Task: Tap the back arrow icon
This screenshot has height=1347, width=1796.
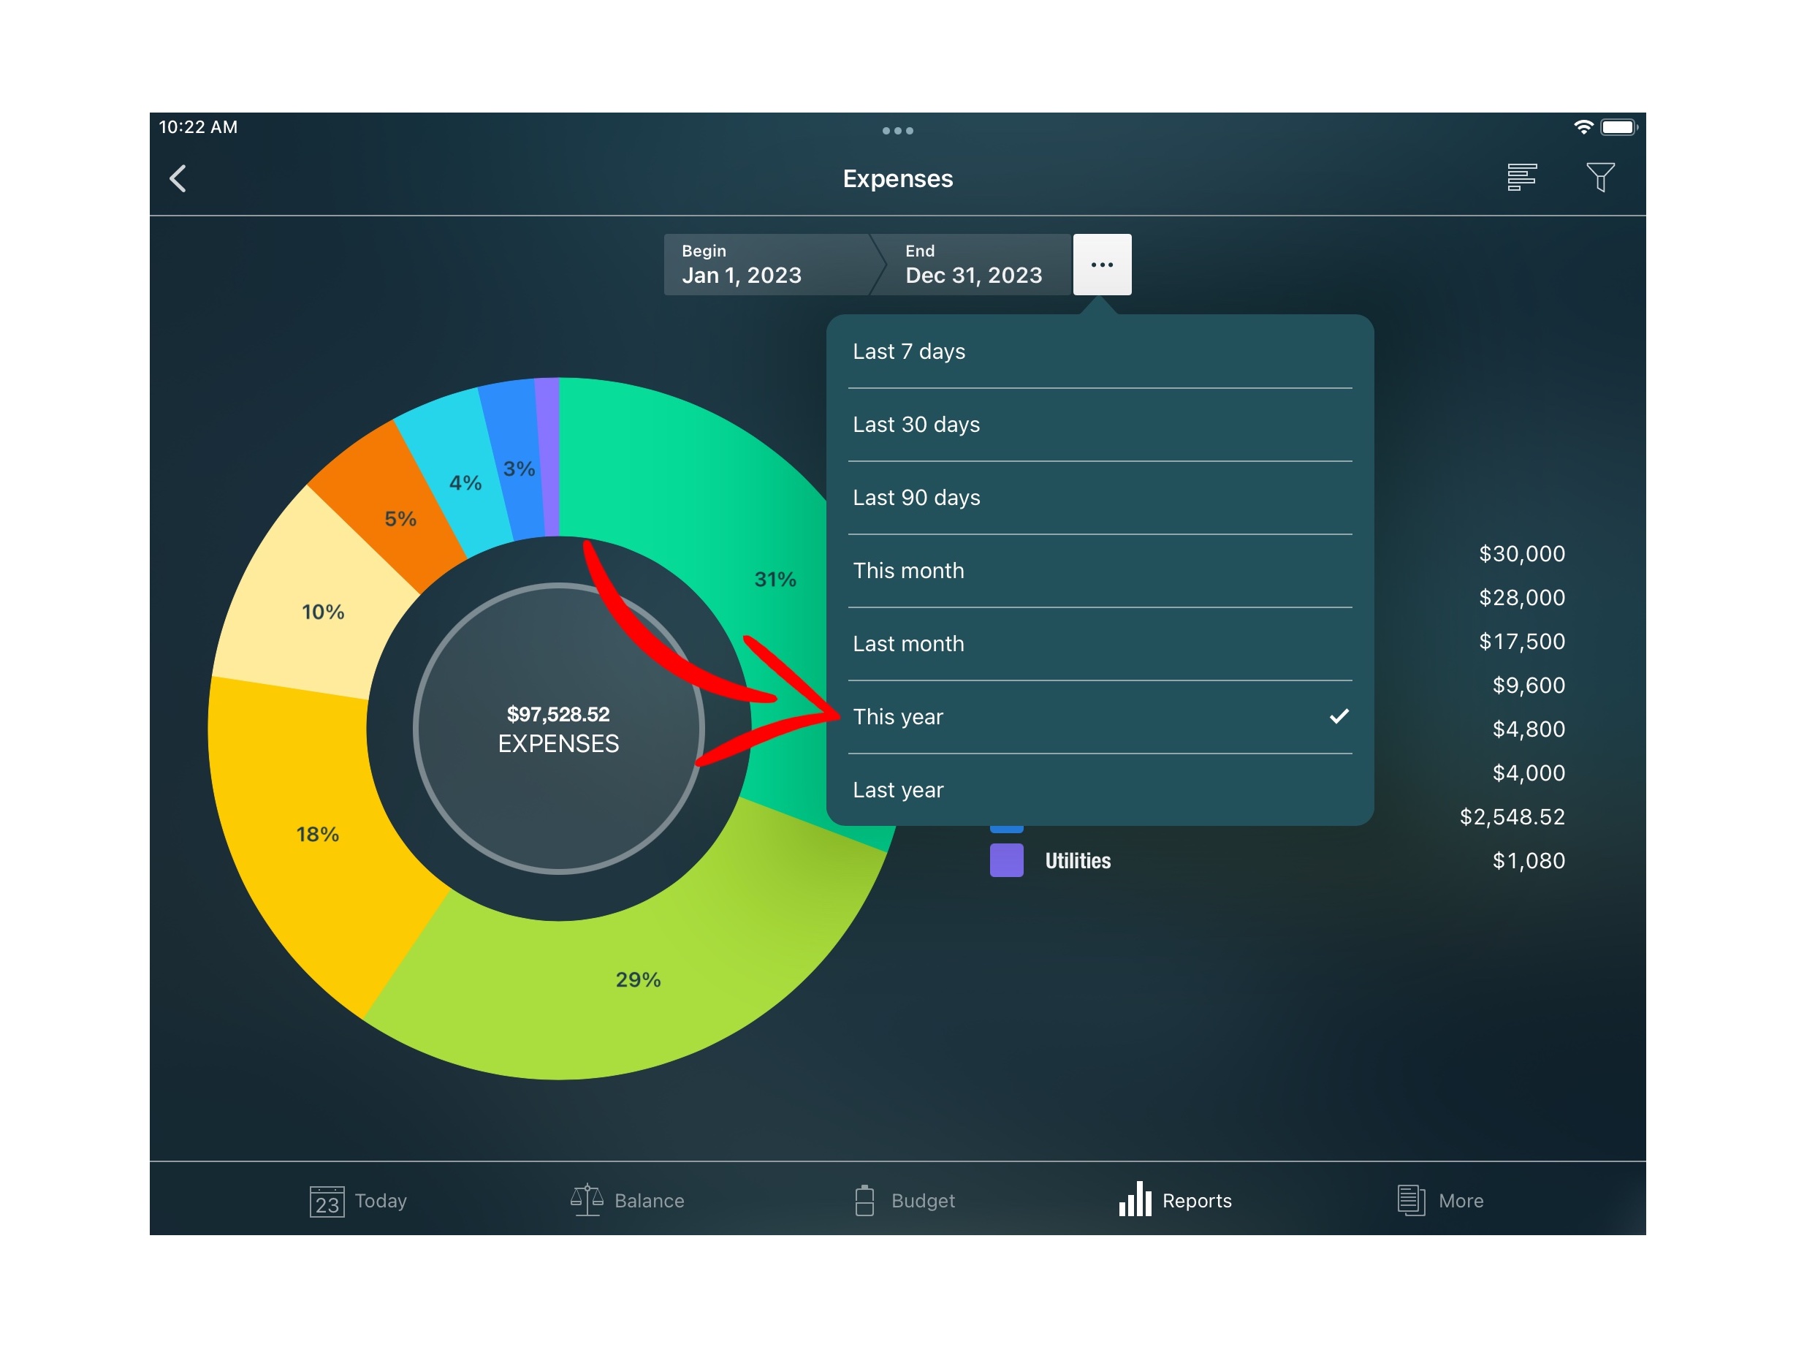Action: (x=178, y=178)
